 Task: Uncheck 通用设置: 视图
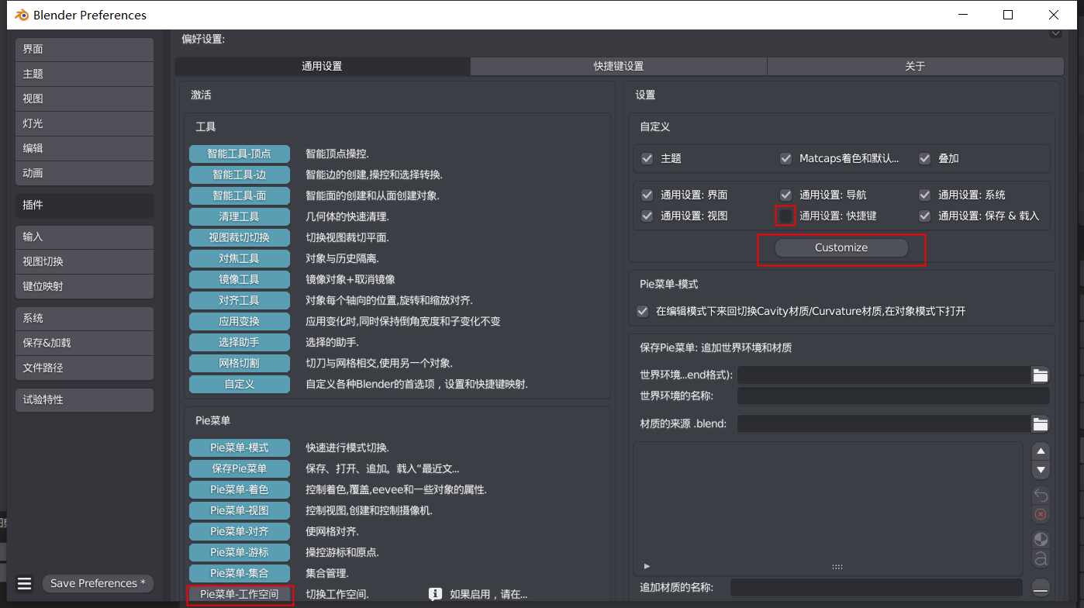[647, 216]
